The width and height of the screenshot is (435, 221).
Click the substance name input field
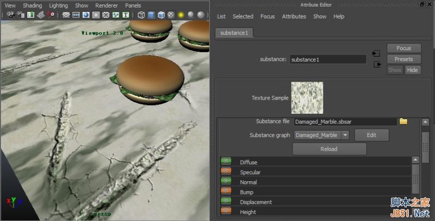pyautogui.click(x=327, y=59)
